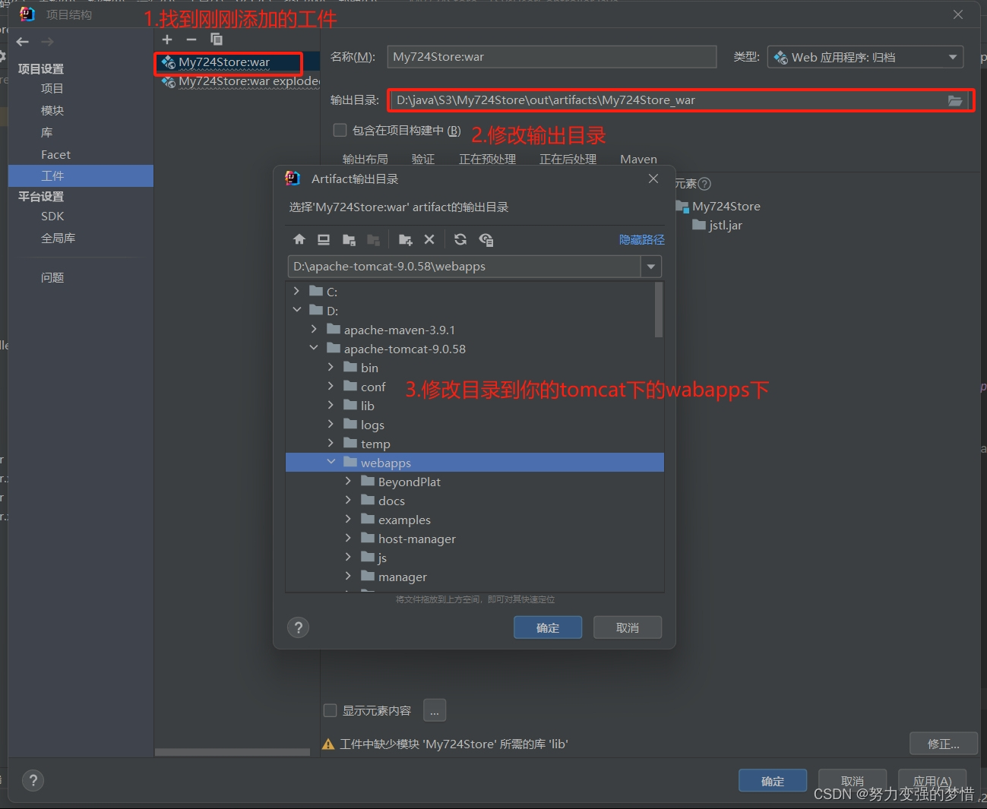Viewport: 987px width, 809px height.
Task: Click the ellipsis button next to show content
Action: click(435, 710)
